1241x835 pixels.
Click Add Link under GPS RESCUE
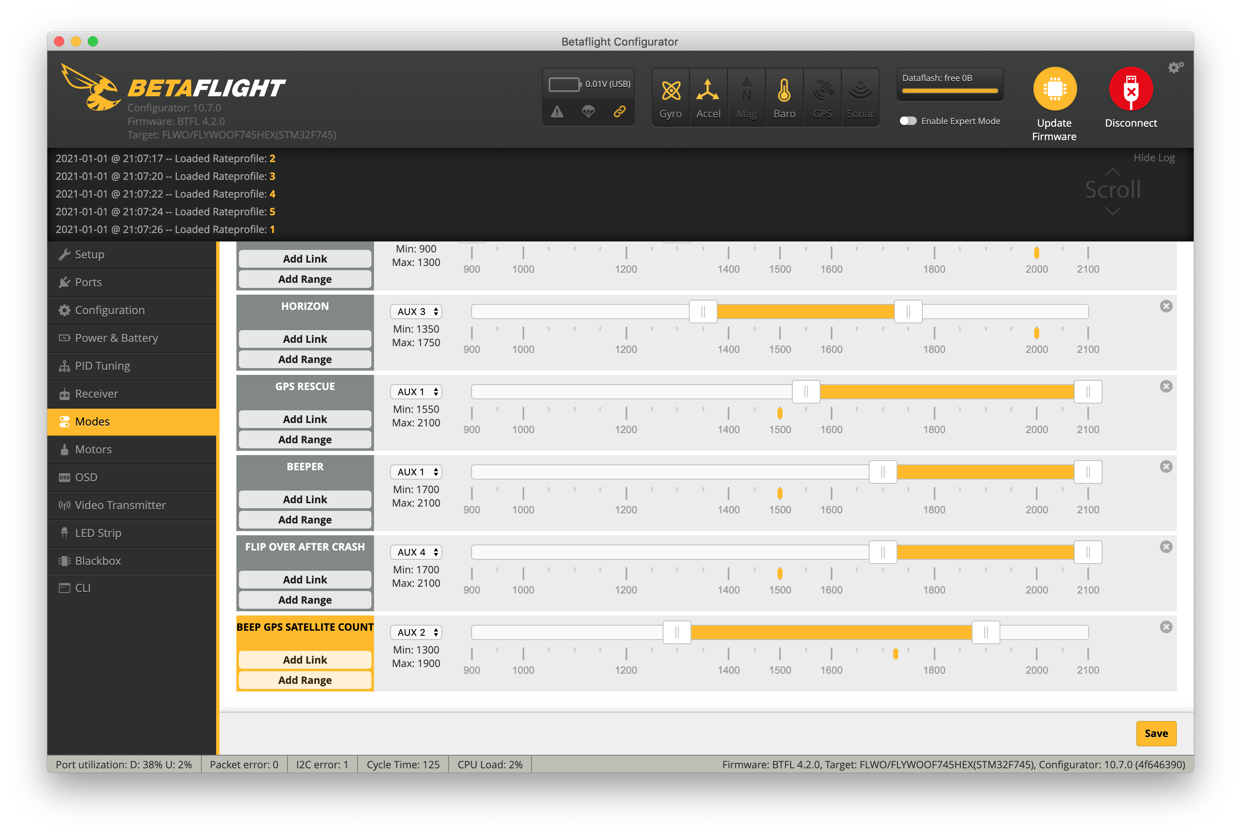pos(305,420)
